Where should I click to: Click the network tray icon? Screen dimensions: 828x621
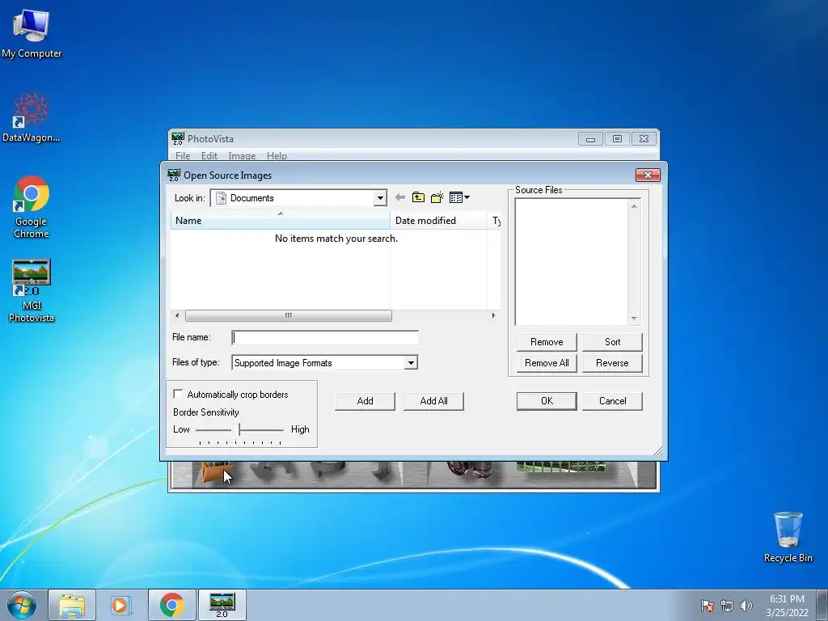tap(727, 606)
